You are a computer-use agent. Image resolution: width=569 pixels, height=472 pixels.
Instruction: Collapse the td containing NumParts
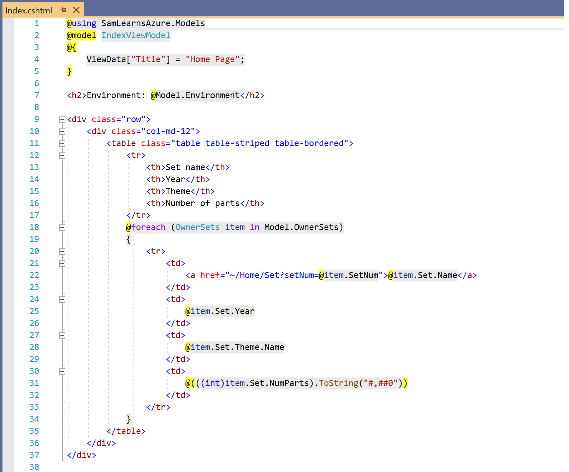click(x=62, y=371)
